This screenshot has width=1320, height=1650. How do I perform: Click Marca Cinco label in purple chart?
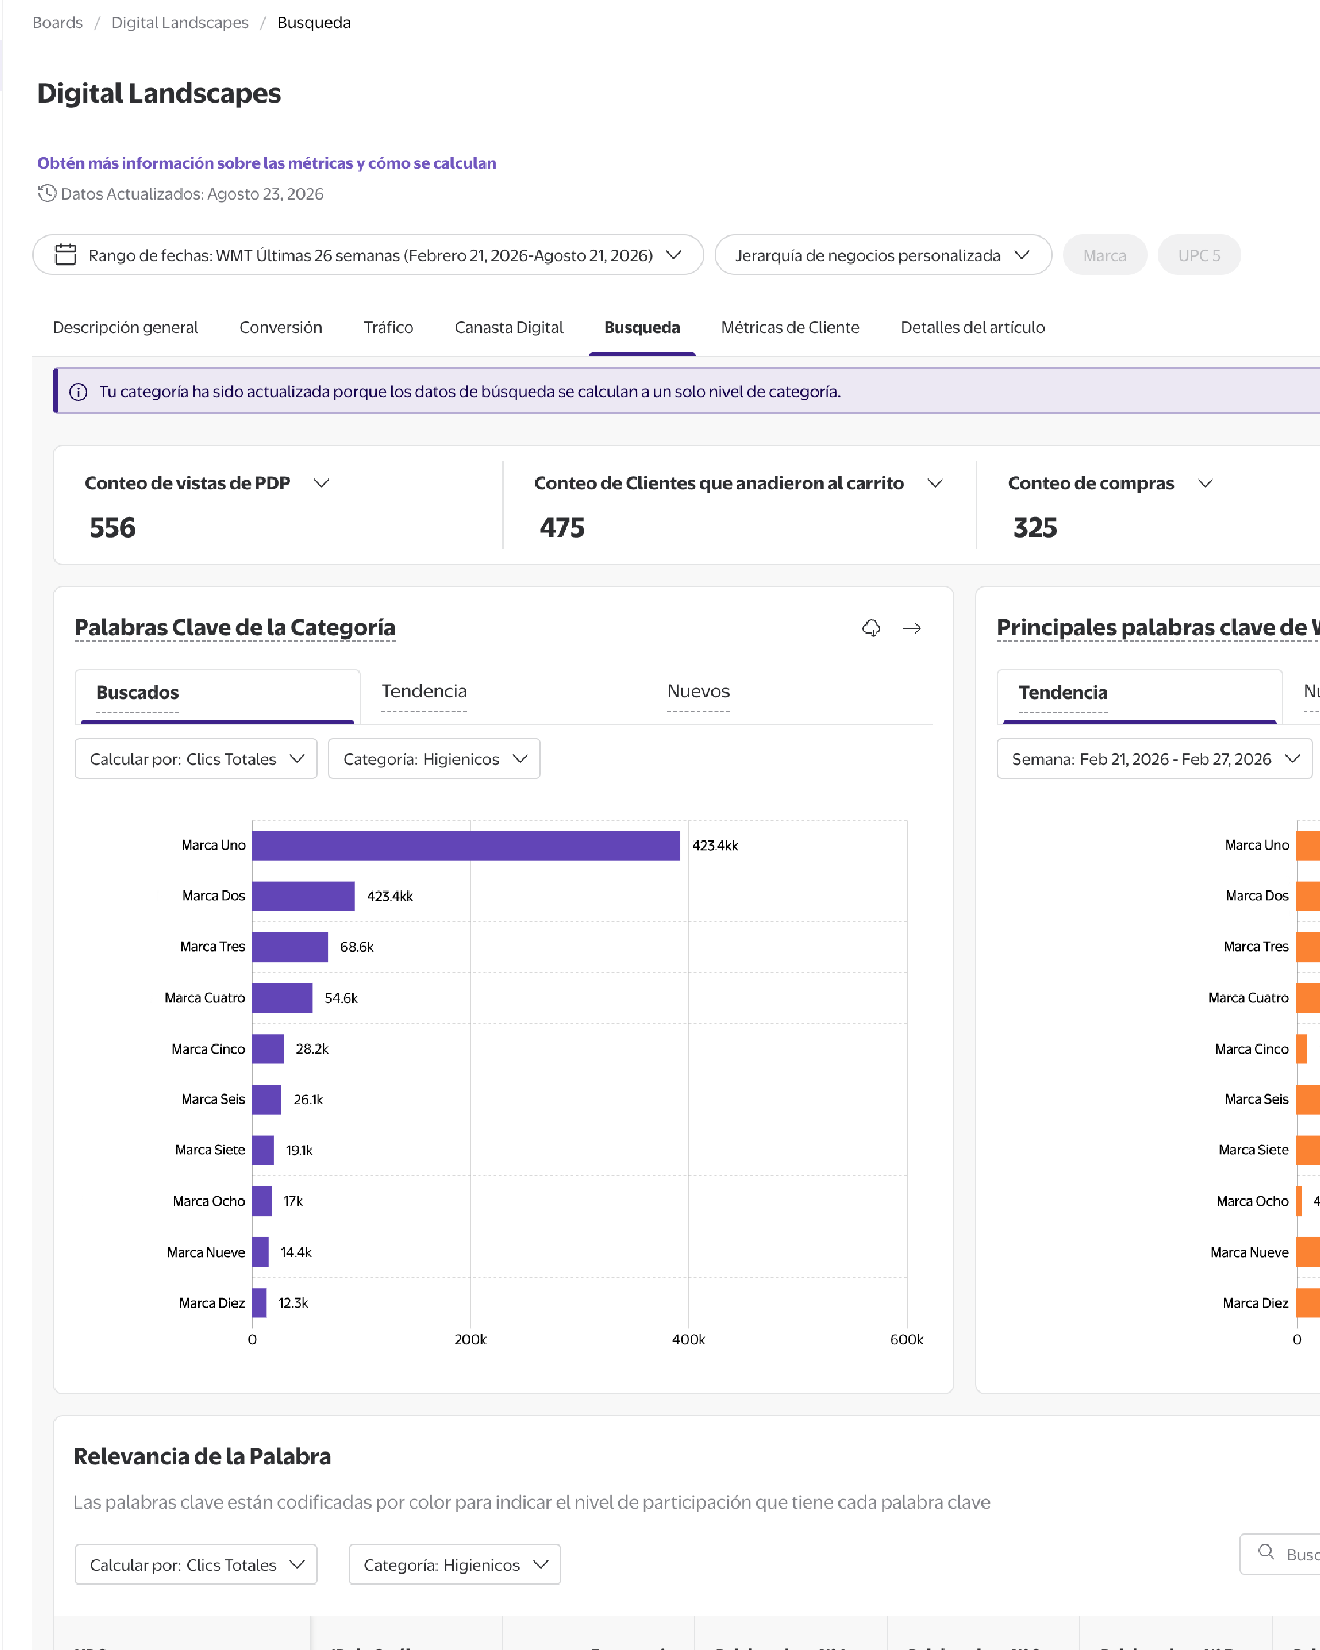pyautogui.click(x=208, y=1049)
